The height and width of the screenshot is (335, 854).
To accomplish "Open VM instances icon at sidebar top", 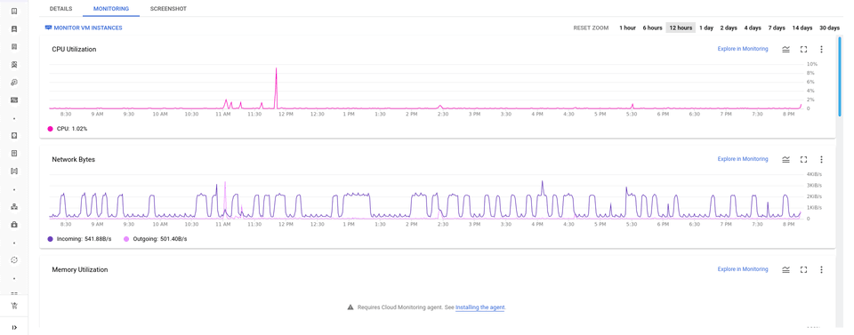I will pyautogui.click(x=15, y=11).
